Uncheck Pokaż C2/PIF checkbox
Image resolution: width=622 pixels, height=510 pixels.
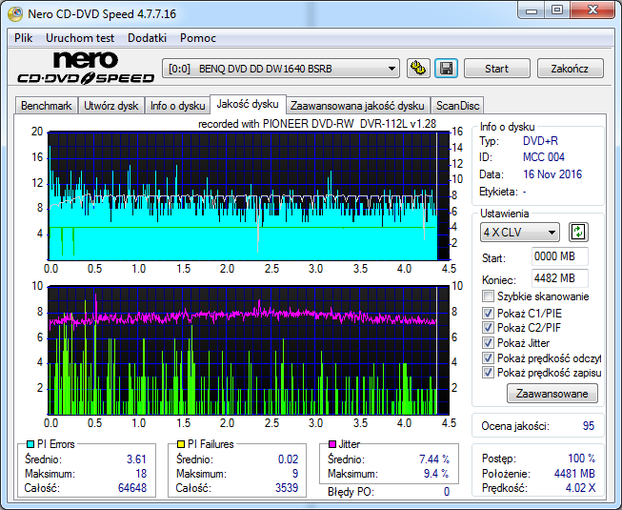(x=488, y=327)
